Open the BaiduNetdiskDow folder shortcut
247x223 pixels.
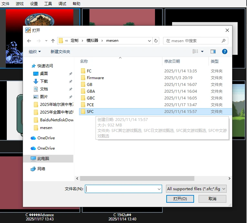tap(54, 120)
